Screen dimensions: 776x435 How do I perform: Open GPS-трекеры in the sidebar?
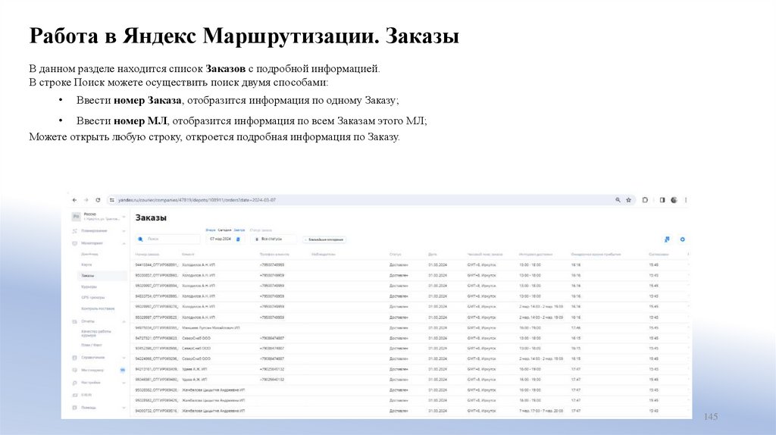click(x=93, y=297)
